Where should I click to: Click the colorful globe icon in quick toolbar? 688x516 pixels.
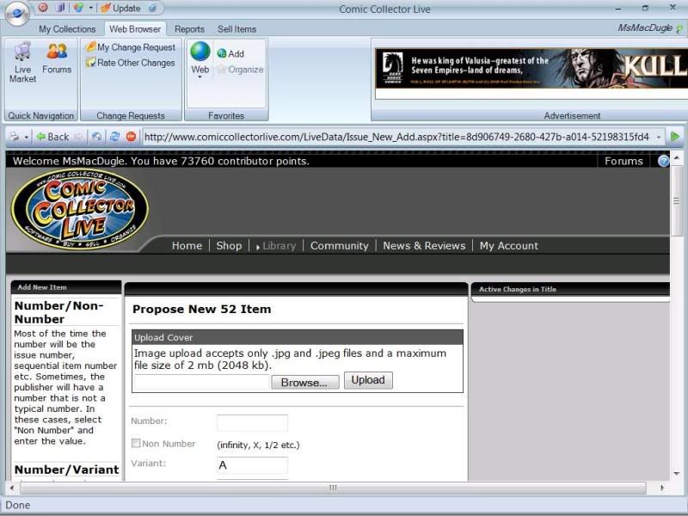pyautogui.click(x=78, y=8)
